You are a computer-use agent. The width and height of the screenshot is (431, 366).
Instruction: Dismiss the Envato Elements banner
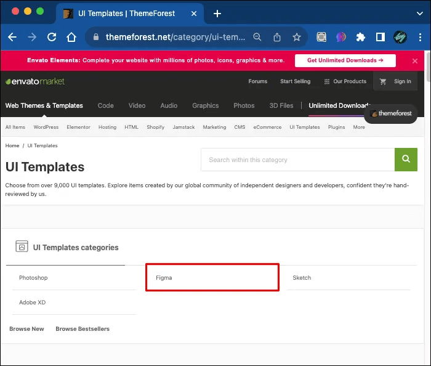click(415, 61)
